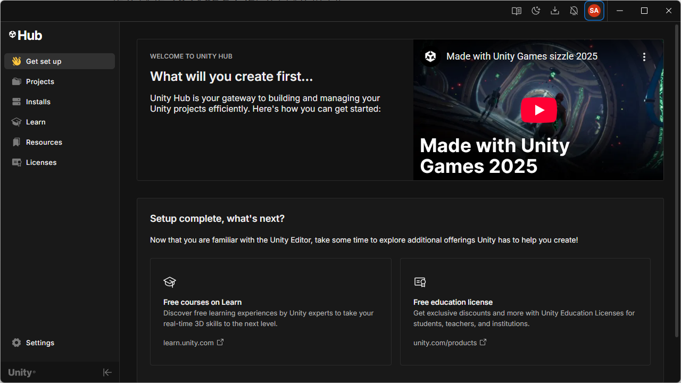The height and width of the screenshot is (383, 681).
Task: Open the Projects section
Action: pos(60,81)
